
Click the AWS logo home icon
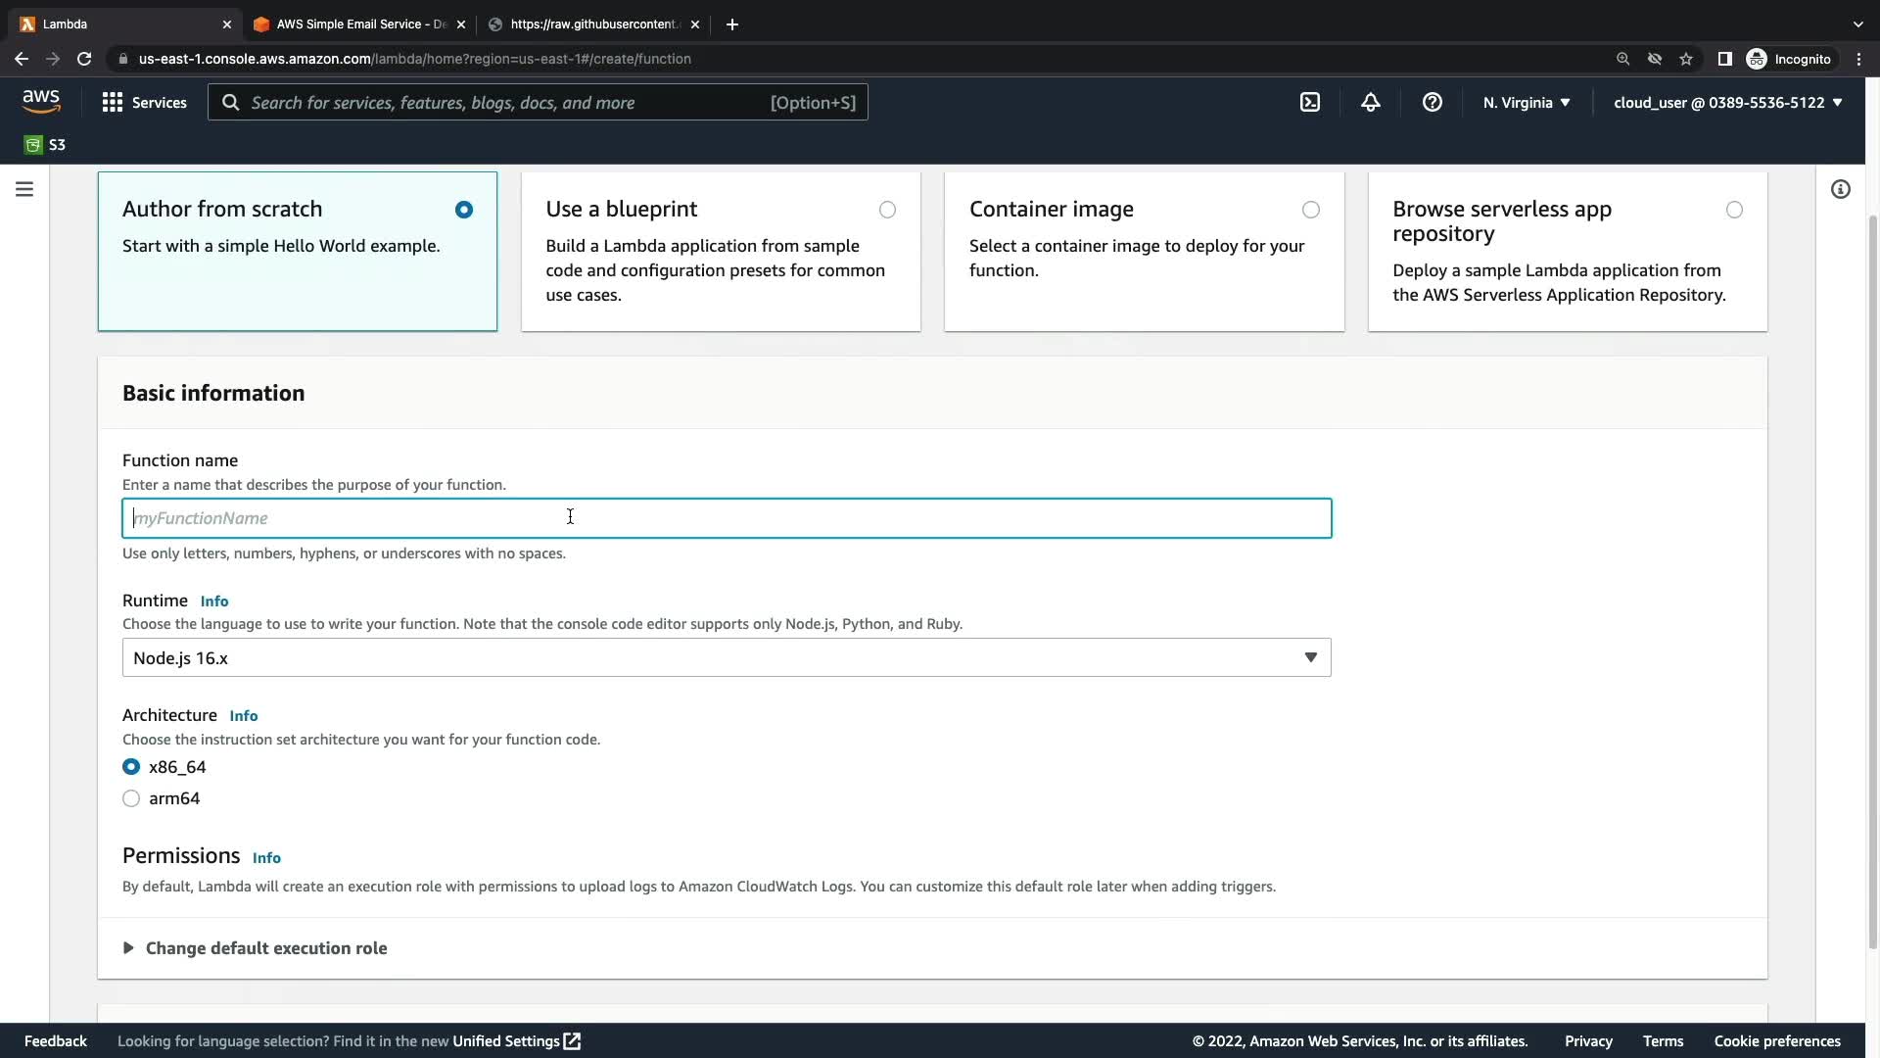[41, 101]
